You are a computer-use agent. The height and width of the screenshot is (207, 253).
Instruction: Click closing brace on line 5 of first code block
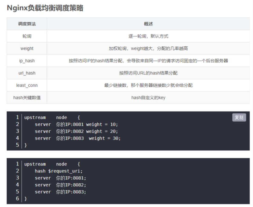tap(25, 145)
